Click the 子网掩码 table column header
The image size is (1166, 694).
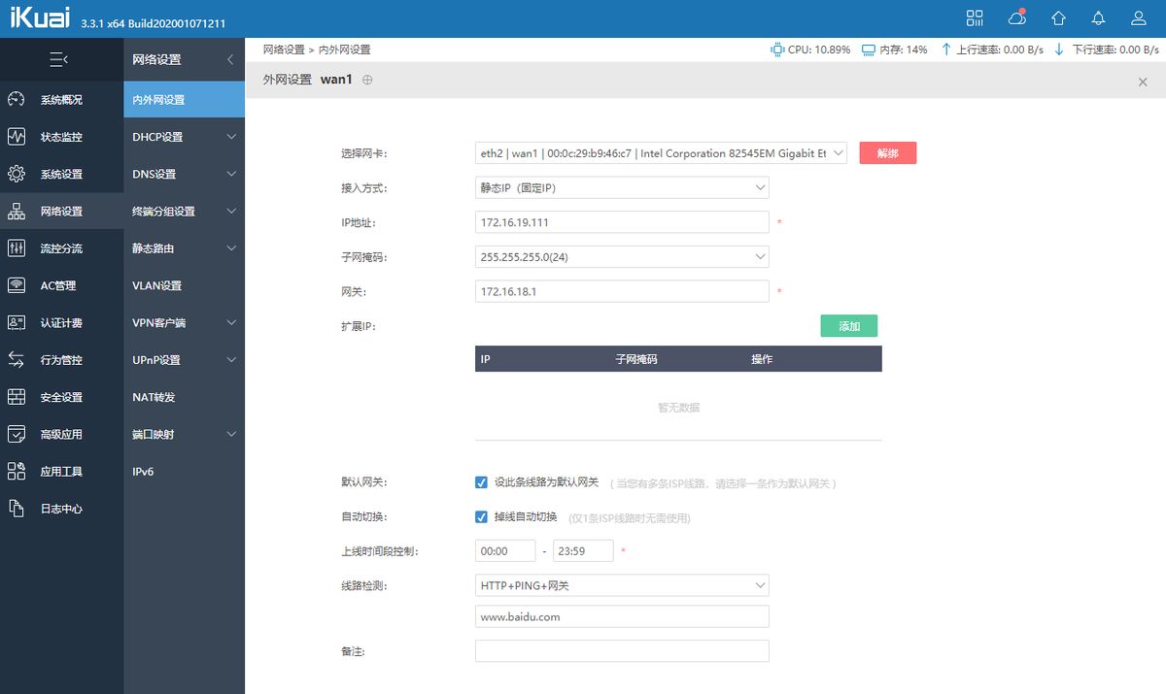tap(636, 359)
